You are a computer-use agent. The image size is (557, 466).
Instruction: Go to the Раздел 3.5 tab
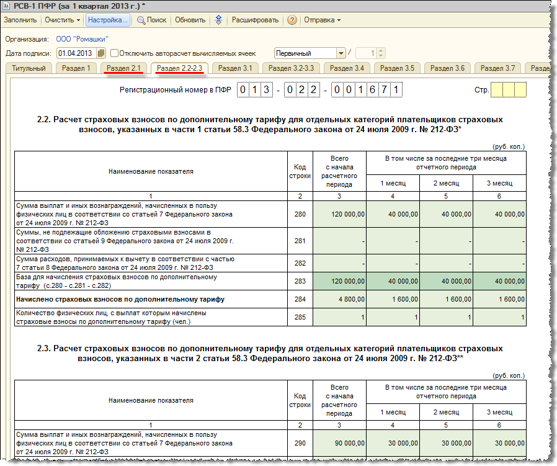(397, 68)
